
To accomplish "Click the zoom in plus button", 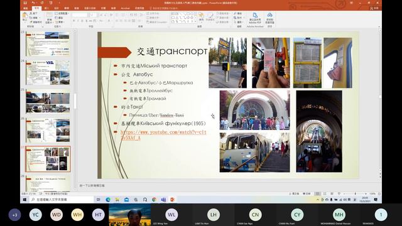I will 366,194.
